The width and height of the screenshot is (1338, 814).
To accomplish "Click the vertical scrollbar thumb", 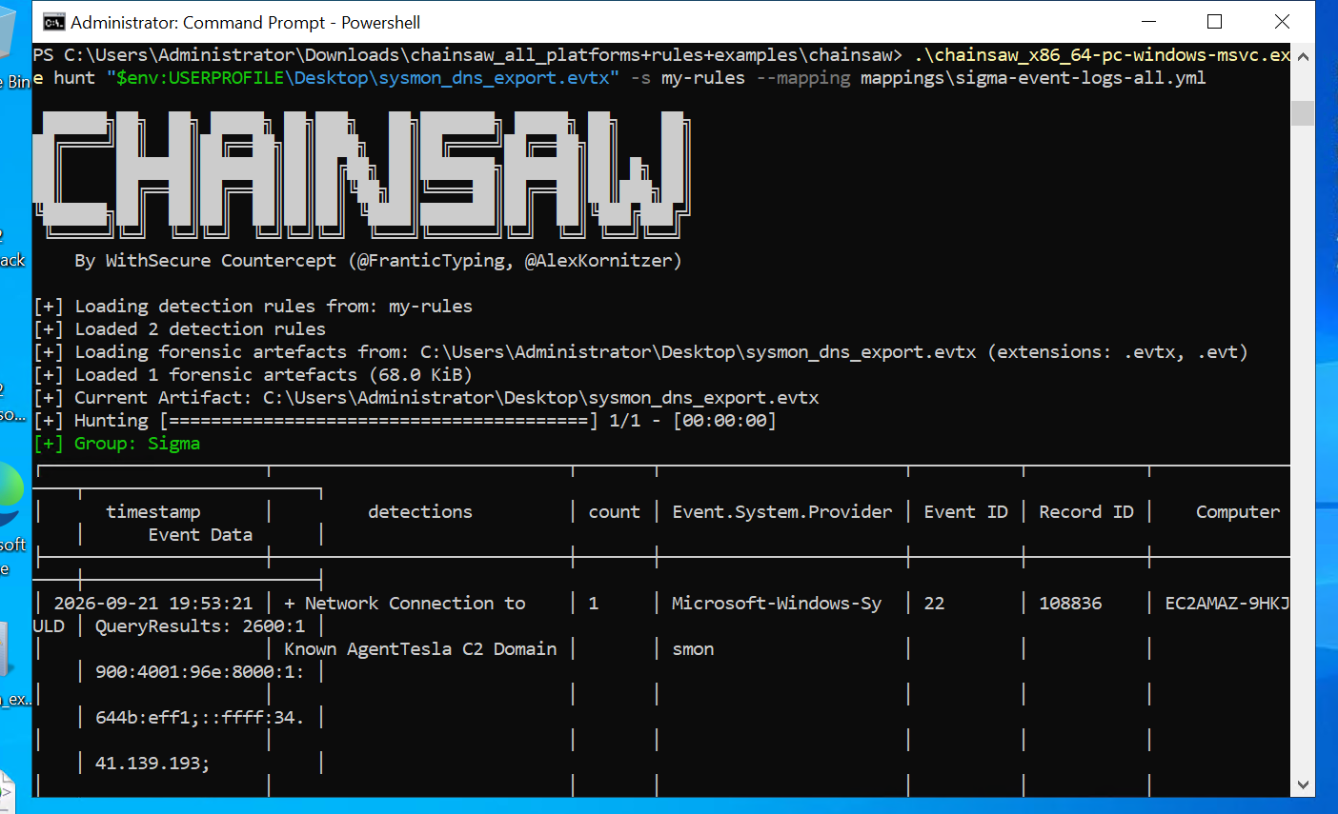I will (x=1303, y=111).
